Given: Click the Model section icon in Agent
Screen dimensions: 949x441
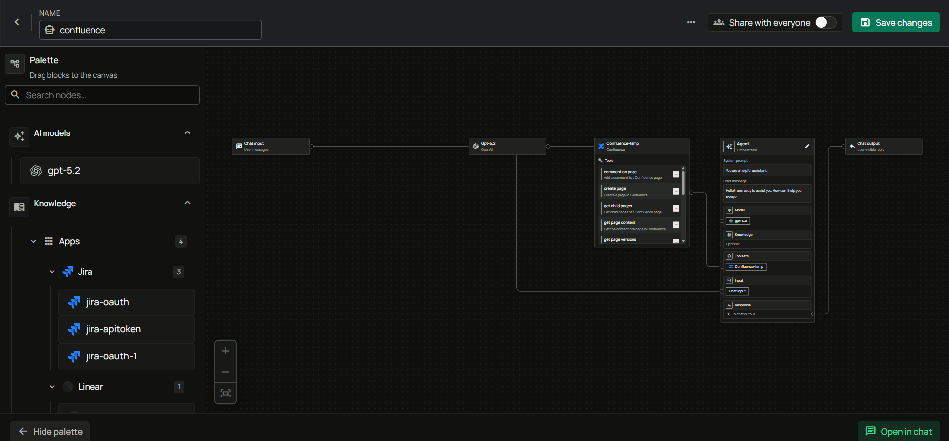Looking at the screenshot, I should 729,210.
